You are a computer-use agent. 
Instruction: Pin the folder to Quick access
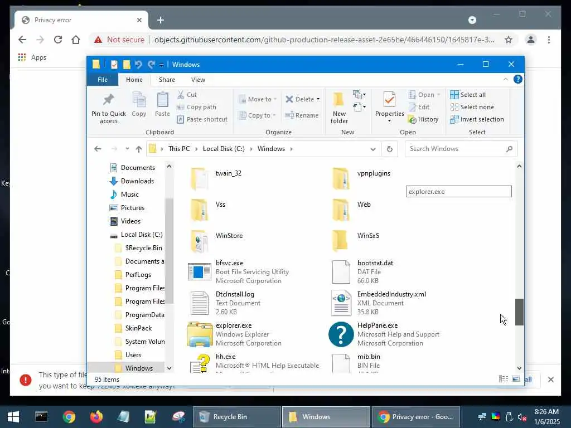[x=109, y=108]
